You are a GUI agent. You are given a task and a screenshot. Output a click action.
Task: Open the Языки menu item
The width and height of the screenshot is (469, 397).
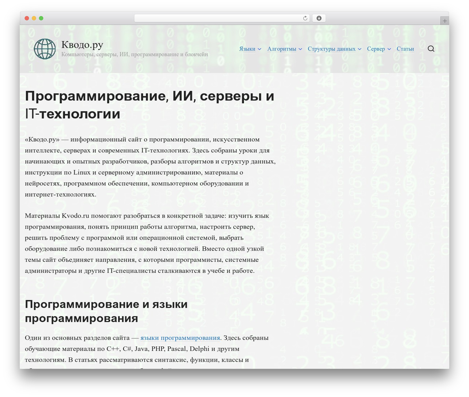[247, 49]
